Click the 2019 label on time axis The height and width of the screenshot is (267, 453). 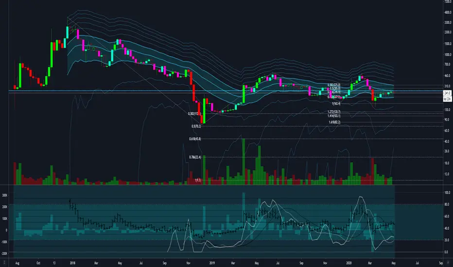pos(212,263)
